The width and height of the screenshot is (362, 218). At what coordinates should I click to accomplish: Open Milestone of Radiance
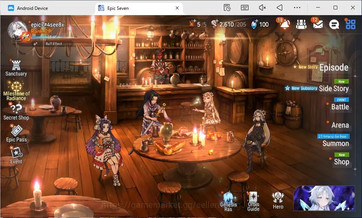16,91
